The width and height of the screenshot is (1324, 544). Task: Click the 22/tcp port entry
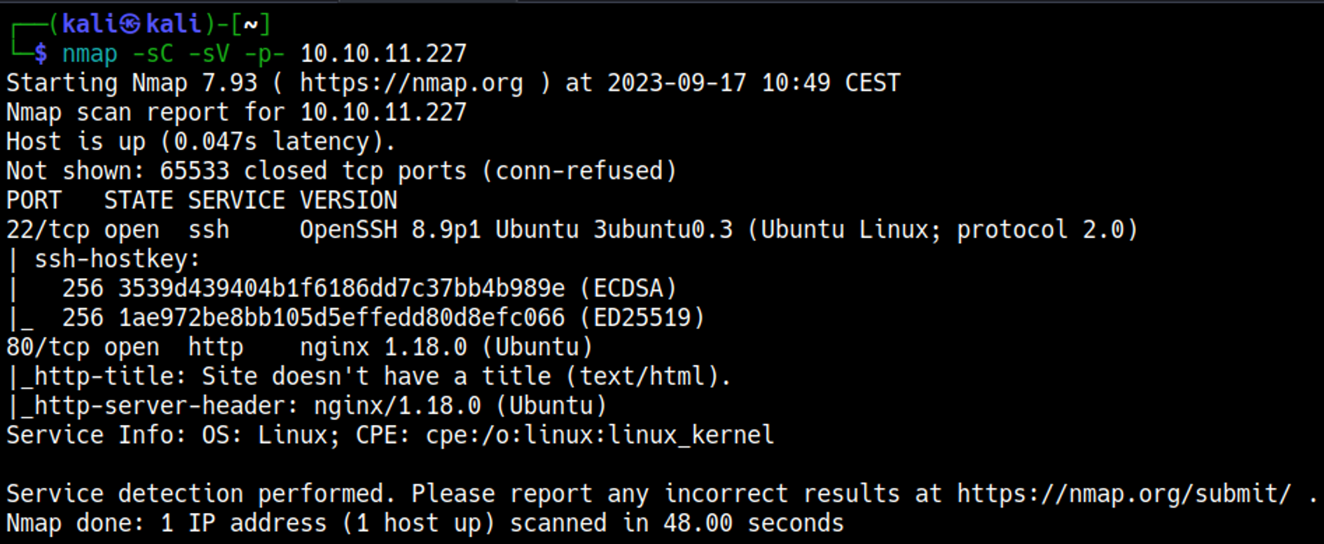[47, 230]
